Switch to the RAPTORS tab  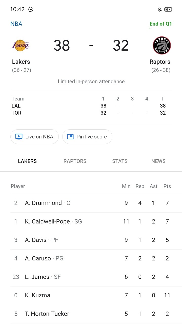point(75,161)
